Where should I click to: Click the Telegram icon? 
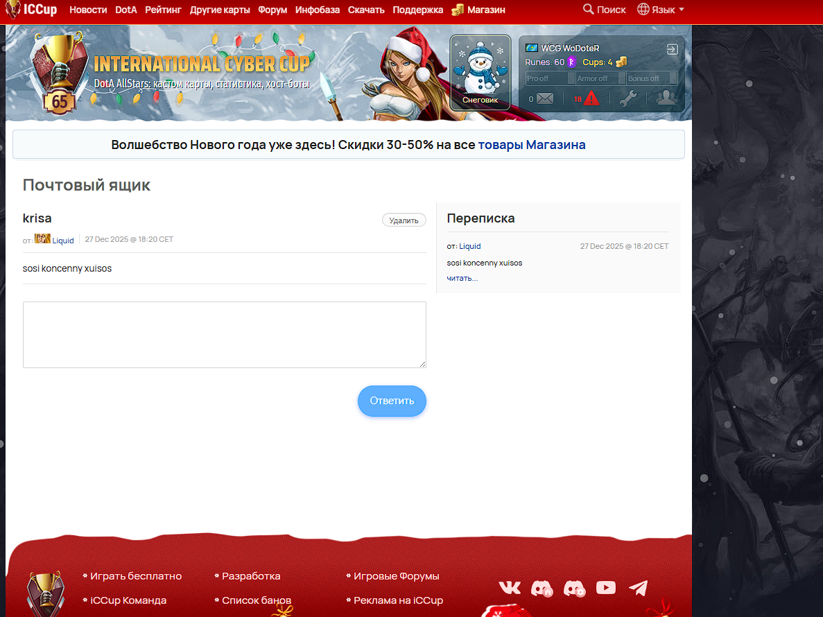click(x=639, y=588)
